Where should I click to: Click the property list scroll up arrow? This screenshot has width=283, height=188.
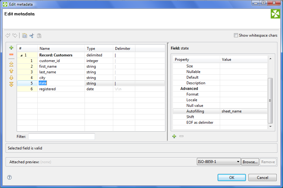[x=270, y=59]
